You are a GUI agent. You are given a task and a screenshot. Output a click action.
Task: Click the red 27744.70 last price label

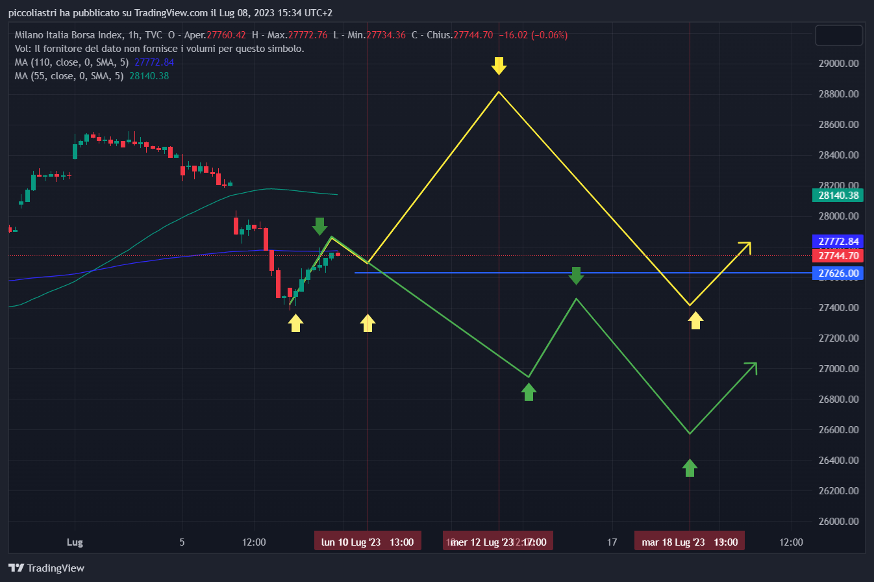coord(838,256)
